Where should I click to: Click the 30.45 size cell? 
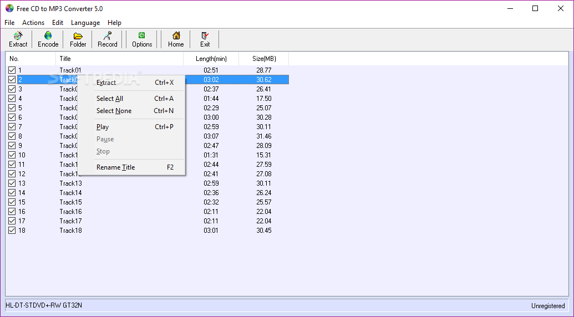[264, 231]
